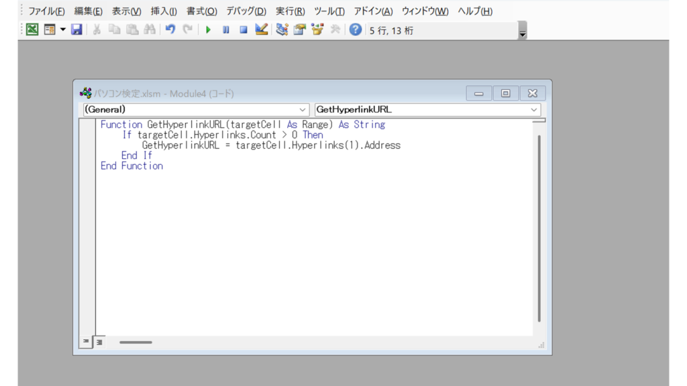Open the Object Browser

pos(317,29)
